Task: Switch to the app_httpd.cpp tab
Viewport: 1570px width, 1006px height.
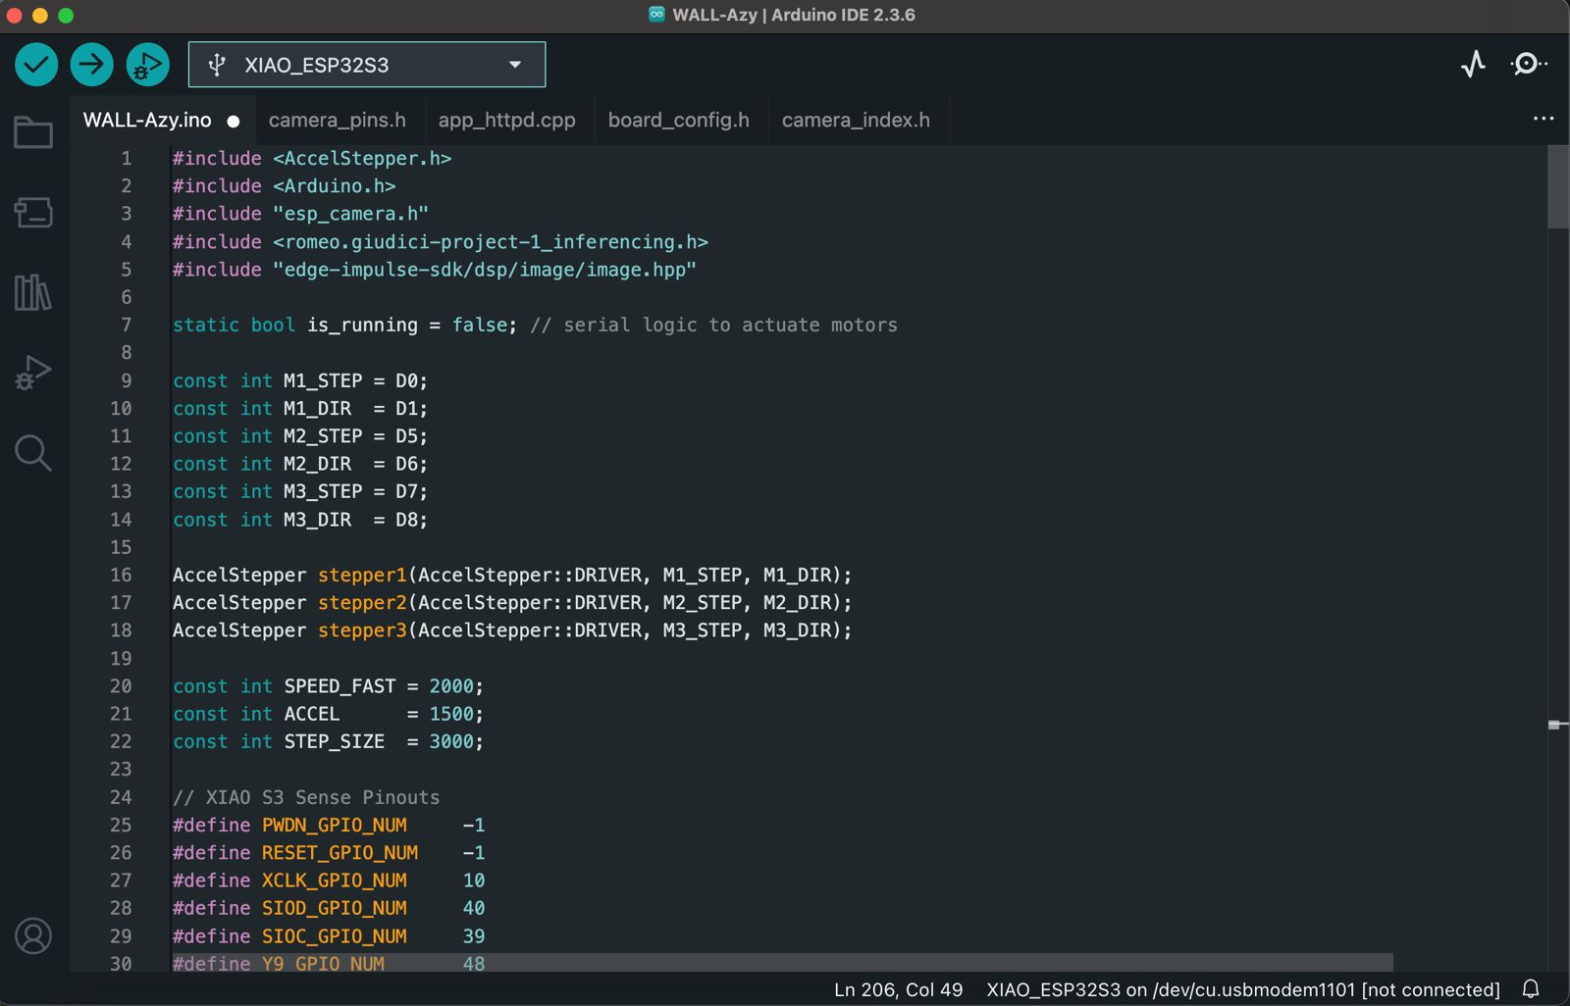Action: click(507, 120)
